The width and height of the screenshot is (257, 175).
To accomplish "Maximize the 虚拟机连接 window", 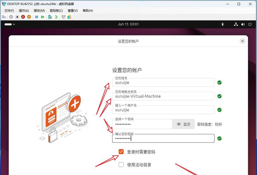I will coord(239,4).
